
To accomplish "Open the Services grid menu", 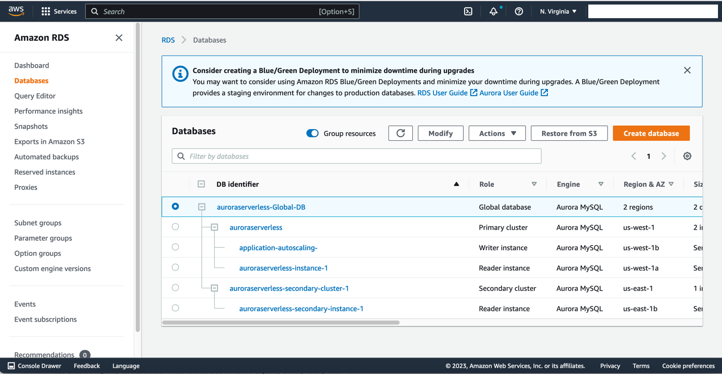I will pyautogui.click(x=59, y=11).
